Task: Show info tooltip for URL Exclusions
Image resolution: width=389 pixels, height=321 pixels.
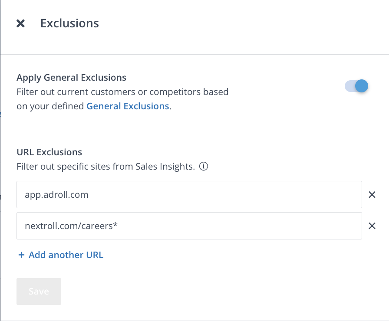Action: [204, 167]
